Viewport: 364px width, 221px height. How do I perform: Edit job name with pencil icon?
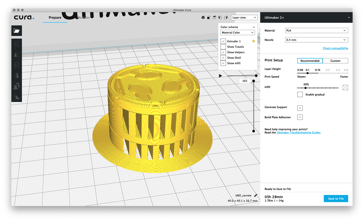click(255, 195)
